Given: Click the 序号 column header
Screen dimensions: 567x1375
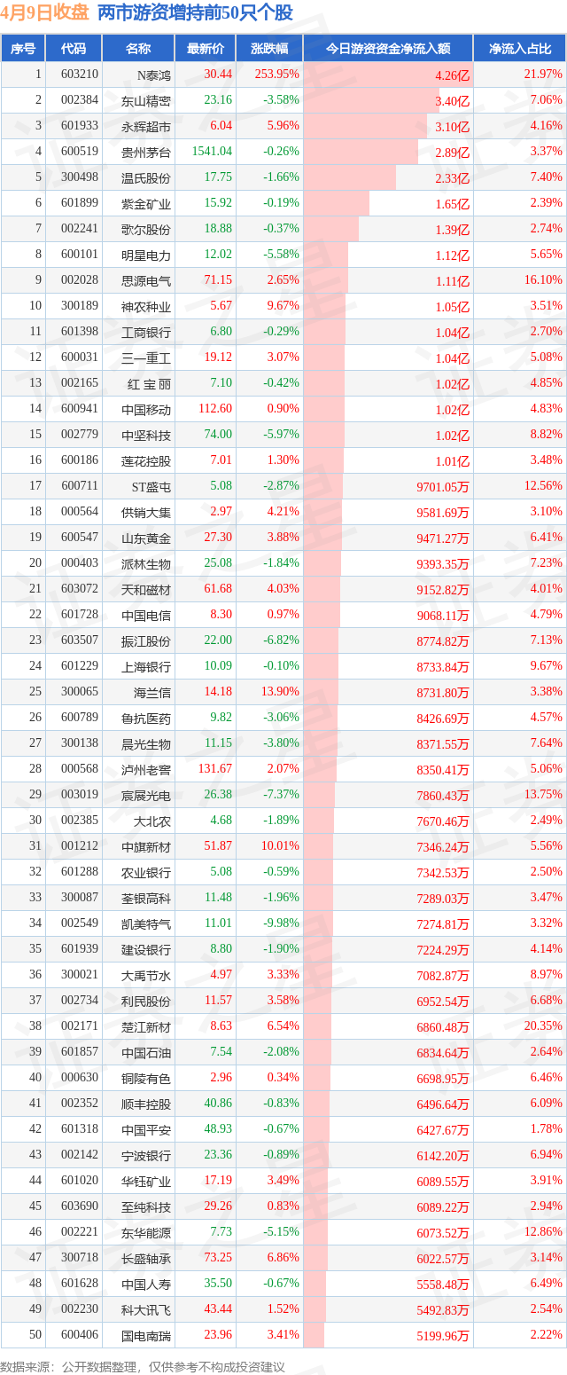Looking at the screenshot, I should (x=23, y=49).
